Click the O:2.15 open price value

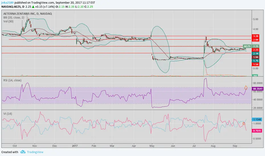tap(60, 7)
